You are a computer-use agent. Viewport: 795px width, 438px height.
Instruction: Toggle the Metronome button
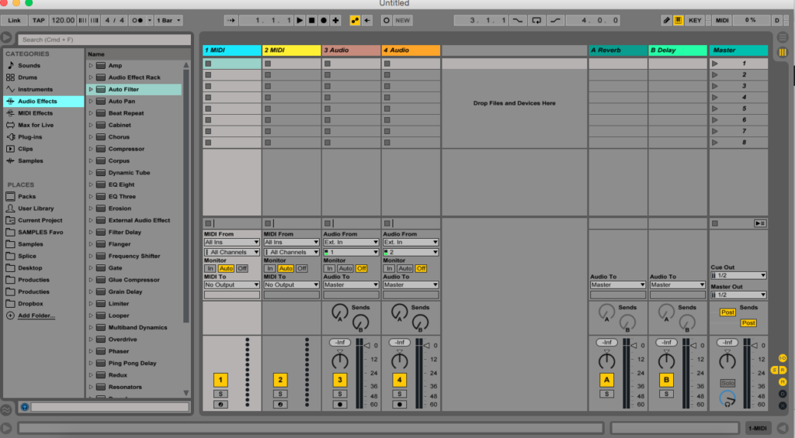[x=137, y=20]
